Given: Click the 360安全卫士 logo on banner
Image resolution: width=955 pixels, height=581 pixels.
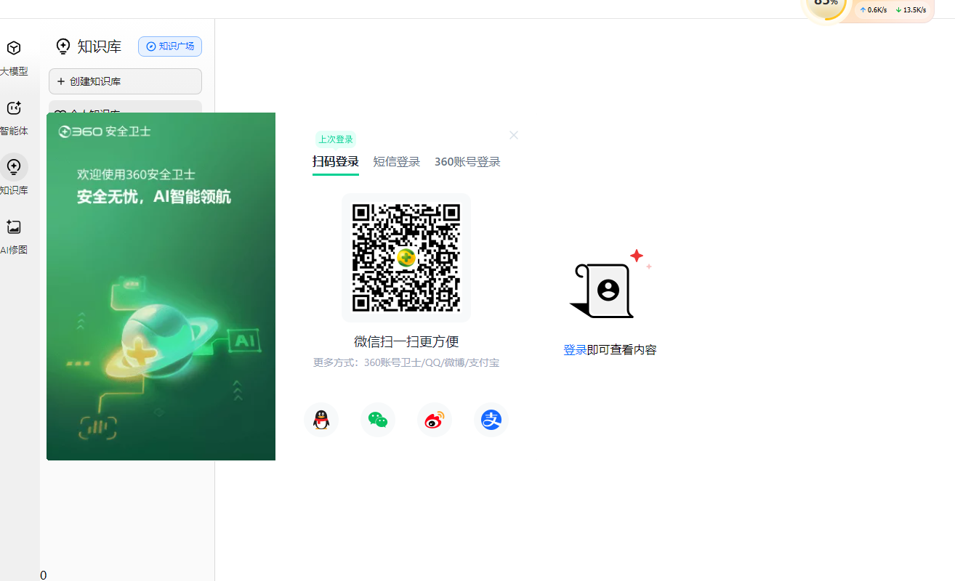Looking at the screenshot, I should (x=105, y=131).
